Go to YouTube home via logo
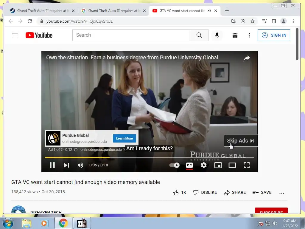The width and height of the screenshot is (305, 229). pyautogui.click(x=39, y=35)
